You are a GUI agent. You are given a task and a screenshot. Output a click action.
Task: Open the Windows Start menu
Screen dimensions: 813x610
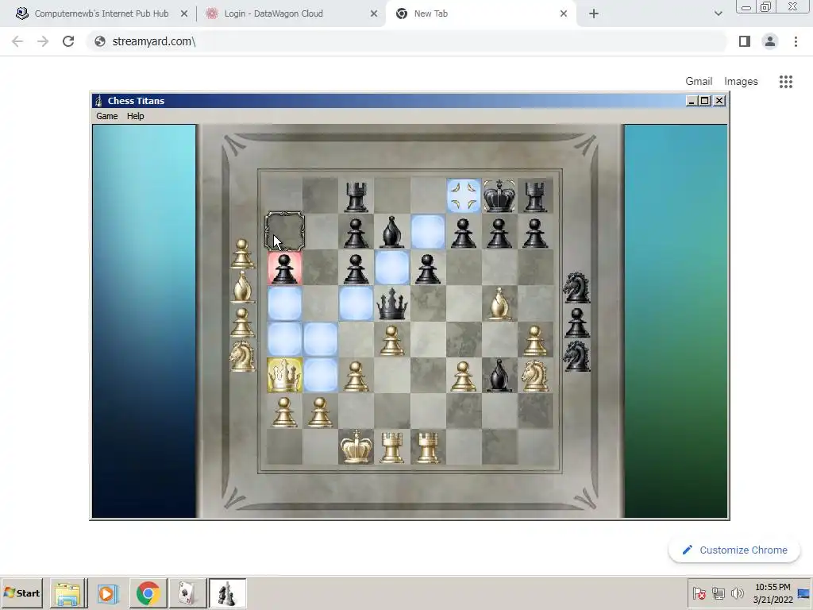click(x=21, y=593)
